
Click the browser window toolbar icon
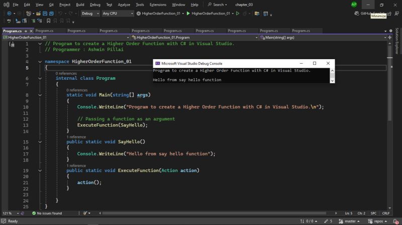coord(266,14)
